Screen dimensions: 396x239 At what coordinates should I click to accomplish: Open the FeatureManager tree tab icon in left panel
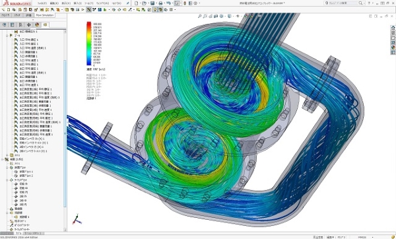[x=5, y=25]
